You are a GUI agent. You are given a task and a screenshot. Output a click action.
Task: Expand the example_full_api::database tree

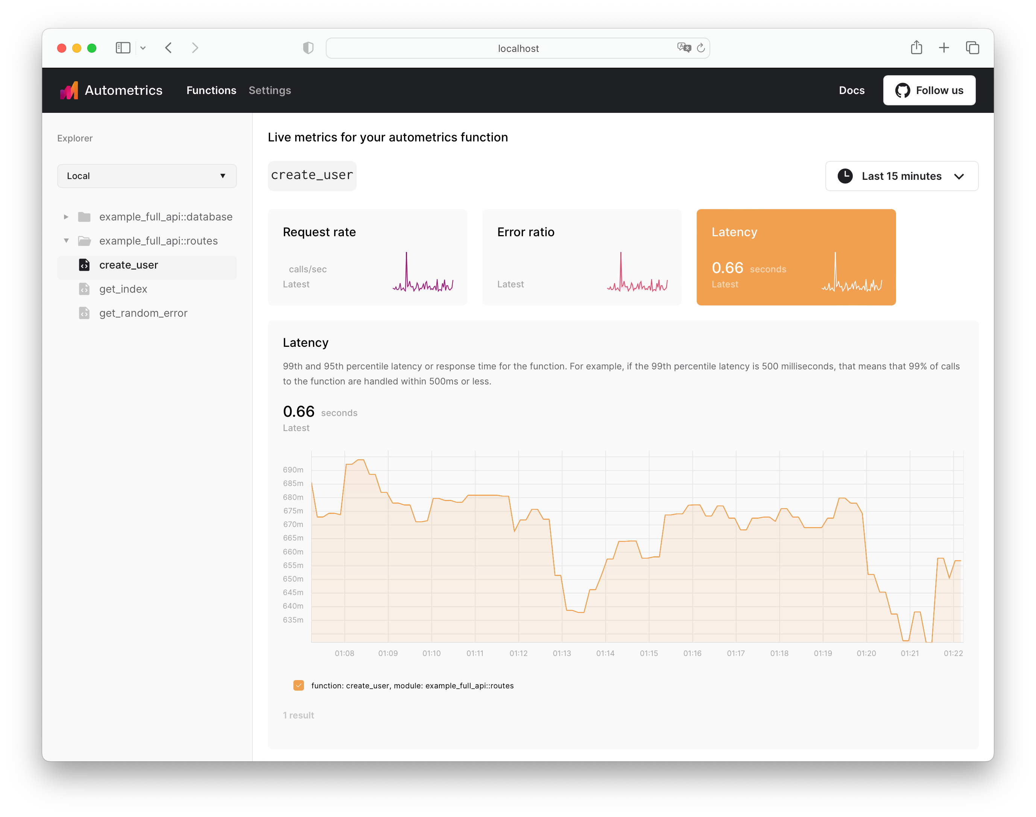pyautogui.click(x=66, y=217)
